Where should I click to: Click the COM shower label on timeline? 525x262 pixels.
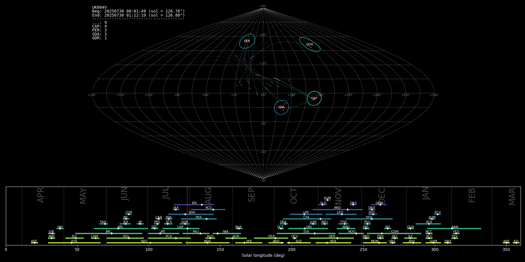(x=395, y=232)
